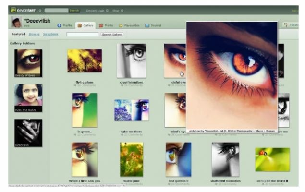Screen dimensions: 305x192
Task: Switch to the Browse gallery view
Action: [x=34, y=34]
